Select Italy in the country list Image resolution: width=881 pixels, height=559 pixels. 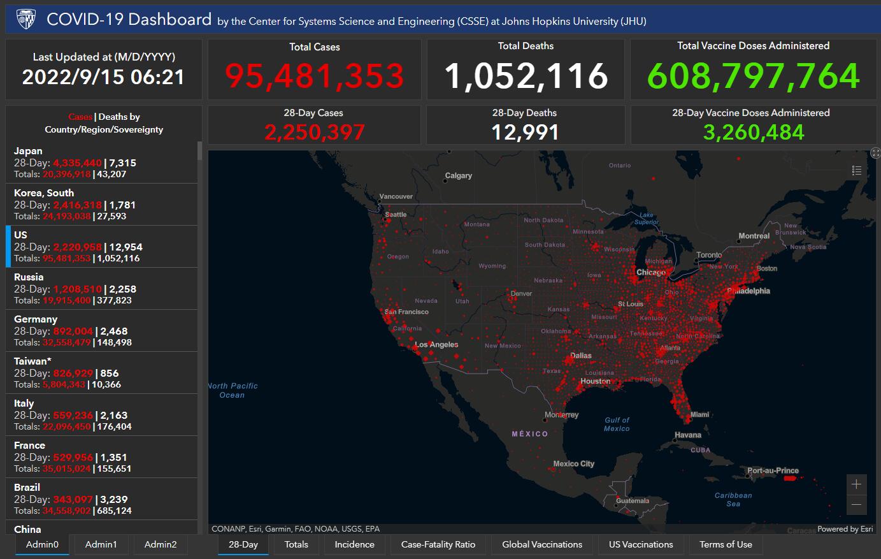(x=102, y=415)
